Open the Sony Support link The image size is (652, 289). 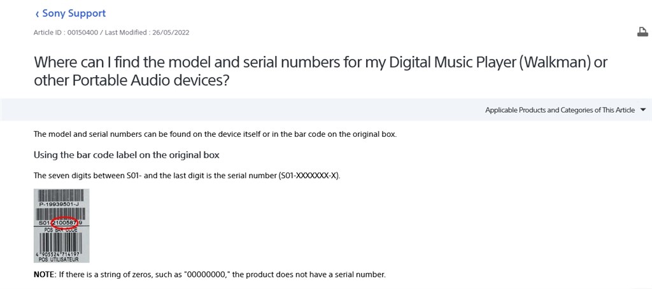(x=74, y=13)
